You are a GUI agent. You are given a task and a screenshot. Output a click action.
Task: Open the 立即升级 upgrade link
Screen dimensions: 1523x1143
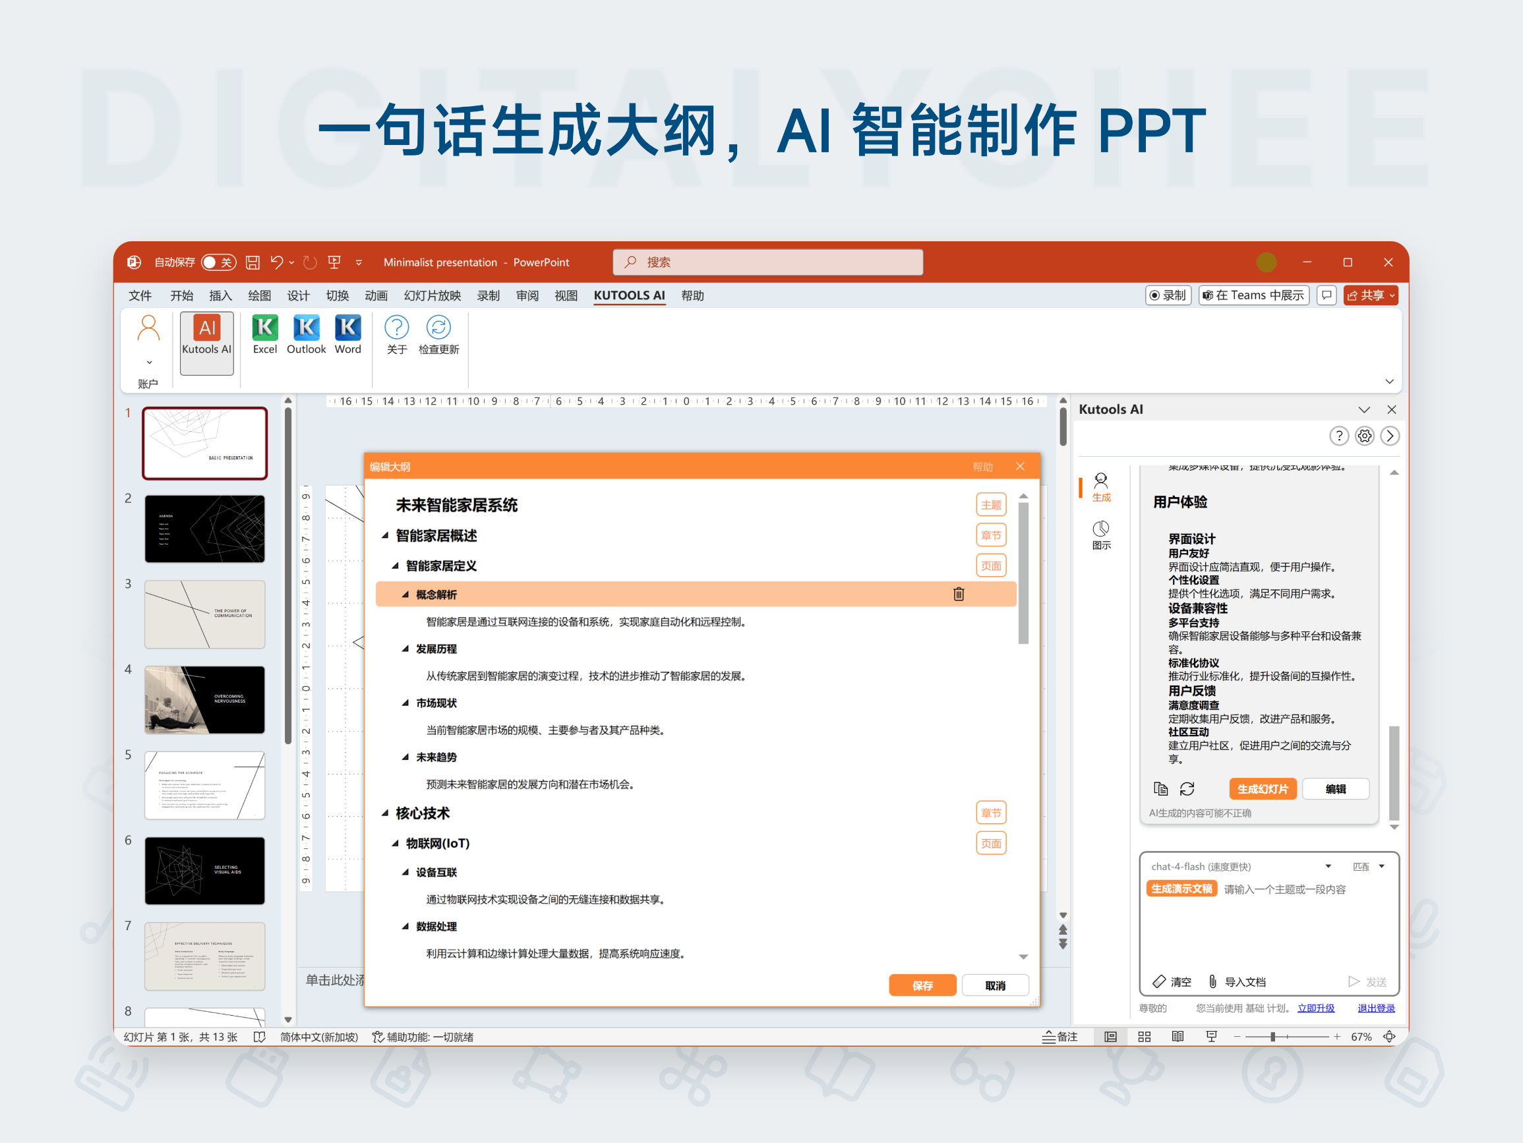(x=1316, y=1007)
